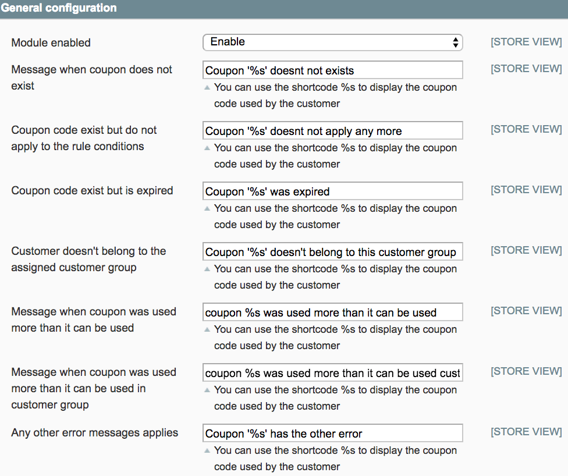Click the [STORE VIEW] label beside the other error field
The height and width of the screenshot is (476, 568).
tap(526, 432)
